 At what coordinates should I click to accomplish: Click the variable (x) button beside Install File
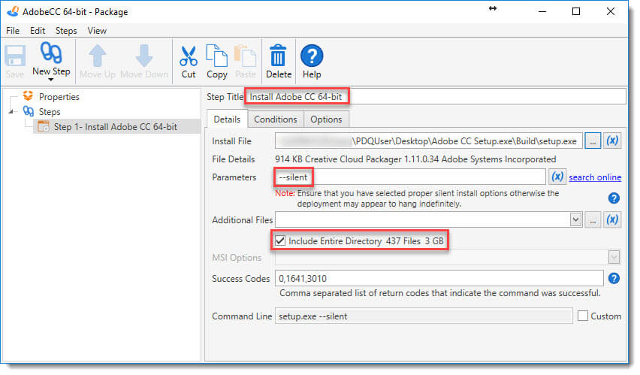612,141
